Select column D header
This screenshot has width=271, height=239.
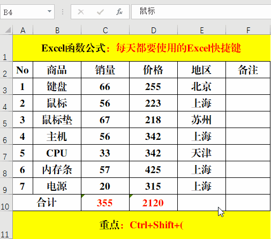click(x=154, y=30)
